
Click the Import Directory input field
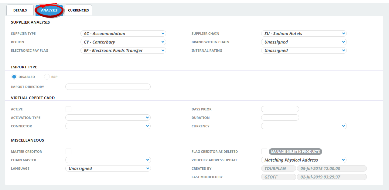click(x=108, y=87)
